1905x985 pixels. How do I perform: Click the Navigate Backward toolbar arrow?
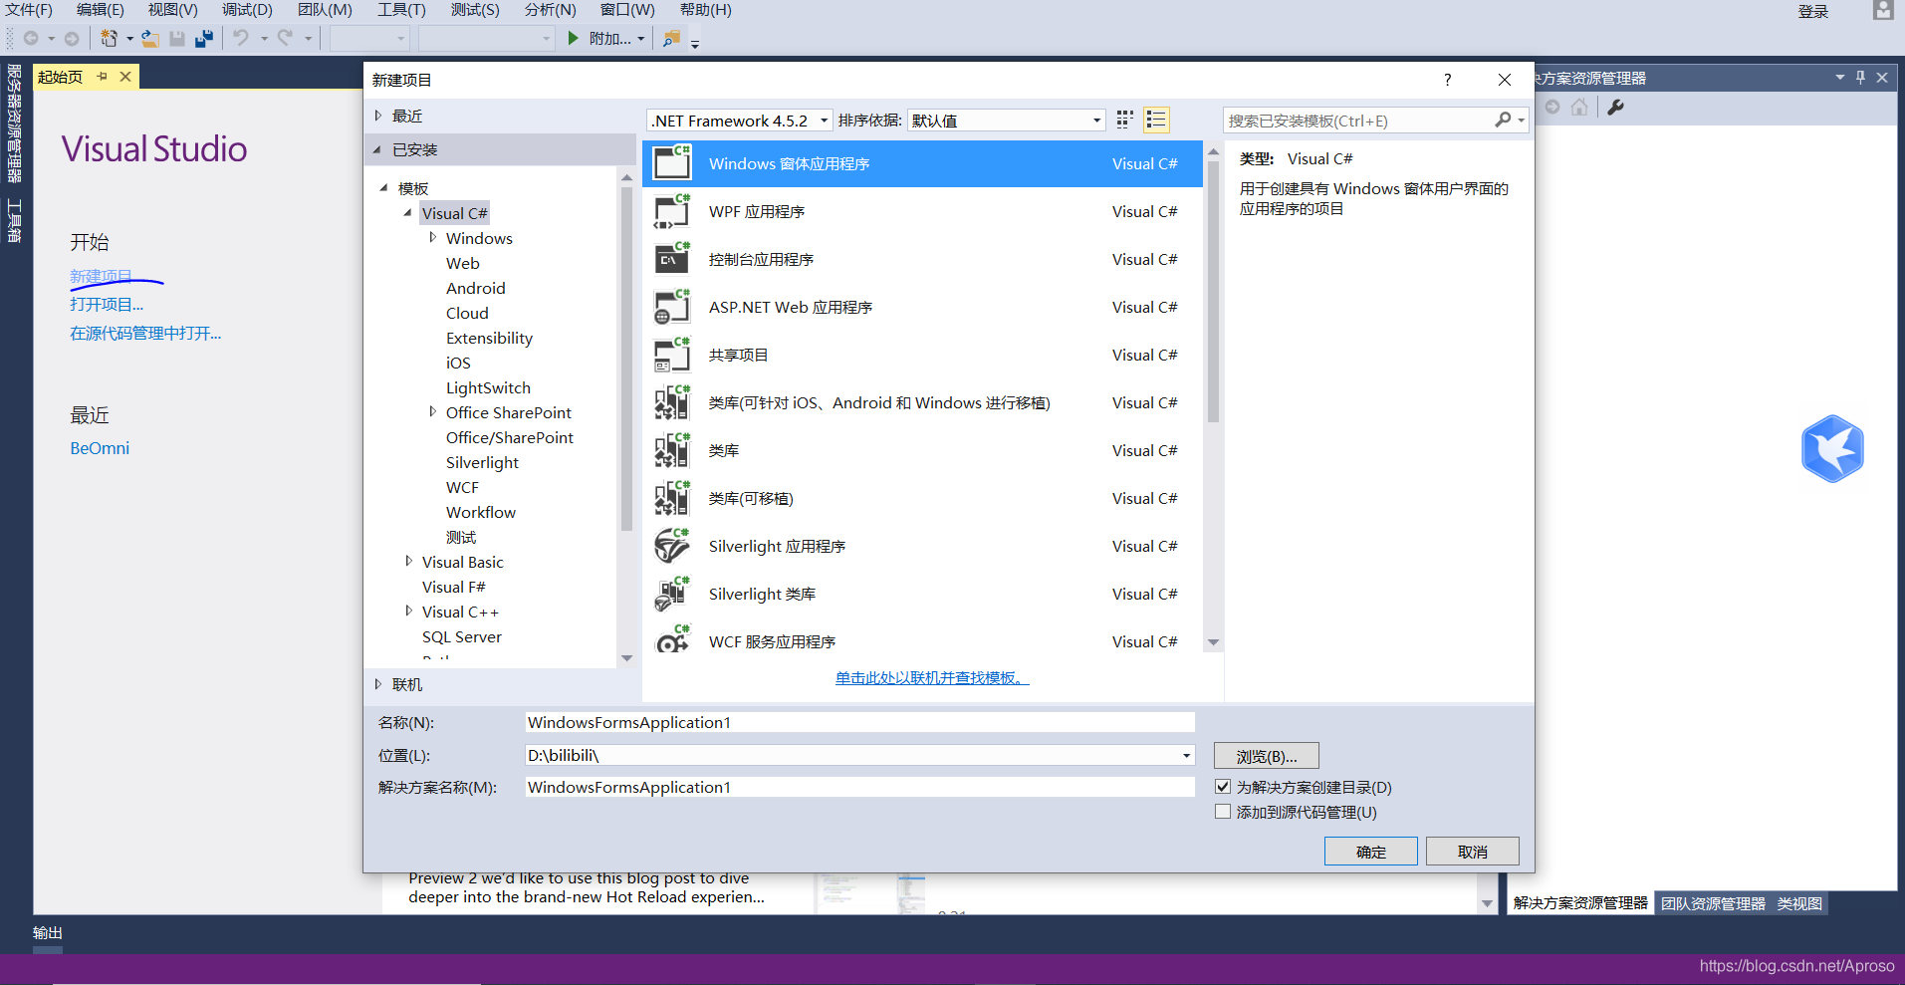pyautogui.click(x=31, y=38)
